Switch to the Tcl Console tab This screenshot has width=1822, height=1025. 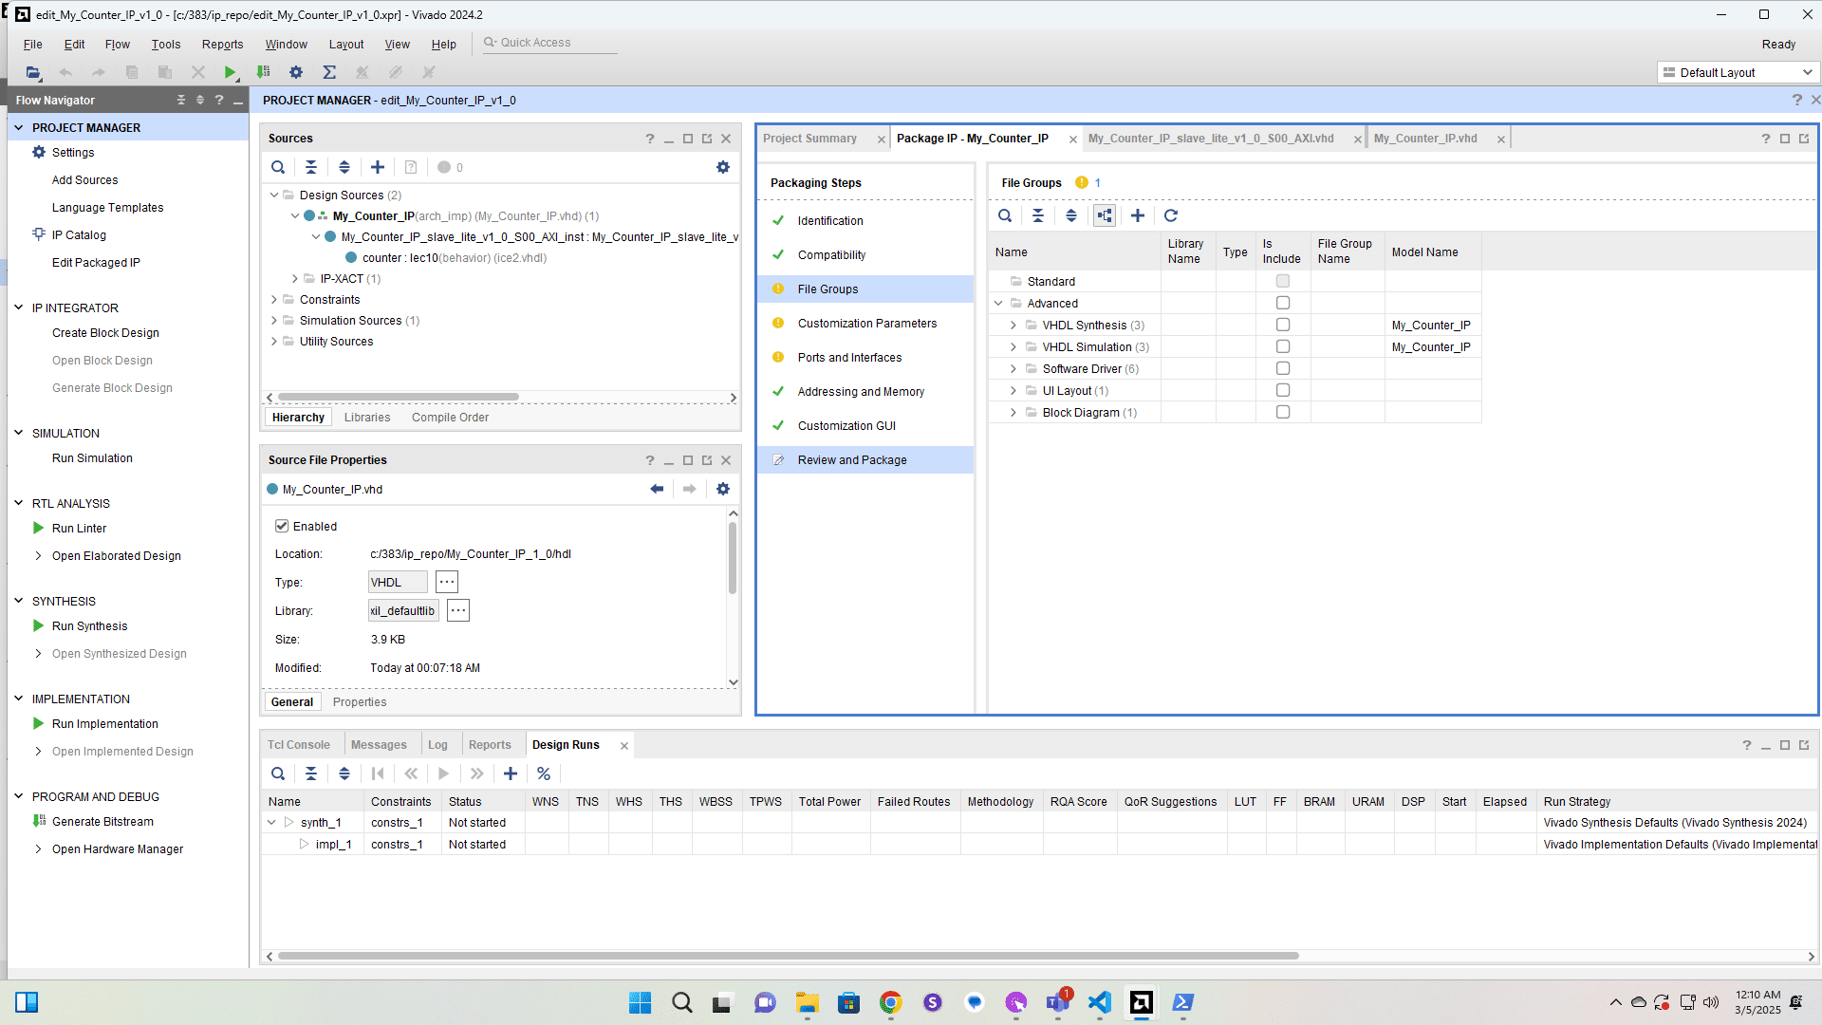tap(299, 745)
